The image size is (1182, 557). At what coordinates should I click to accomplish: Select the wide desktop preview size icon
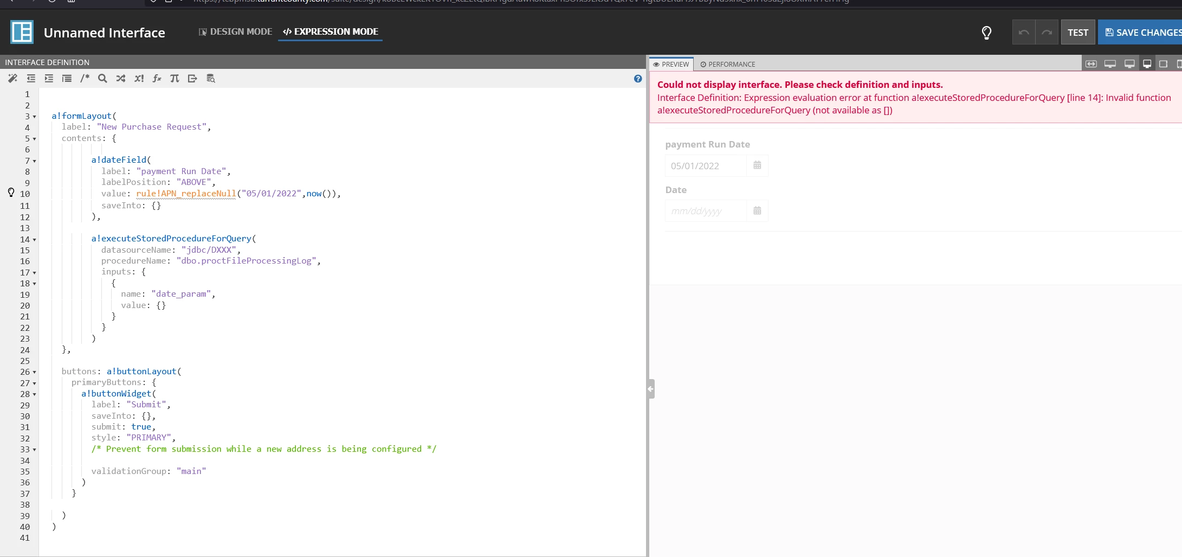click(x=1110, y=64)
